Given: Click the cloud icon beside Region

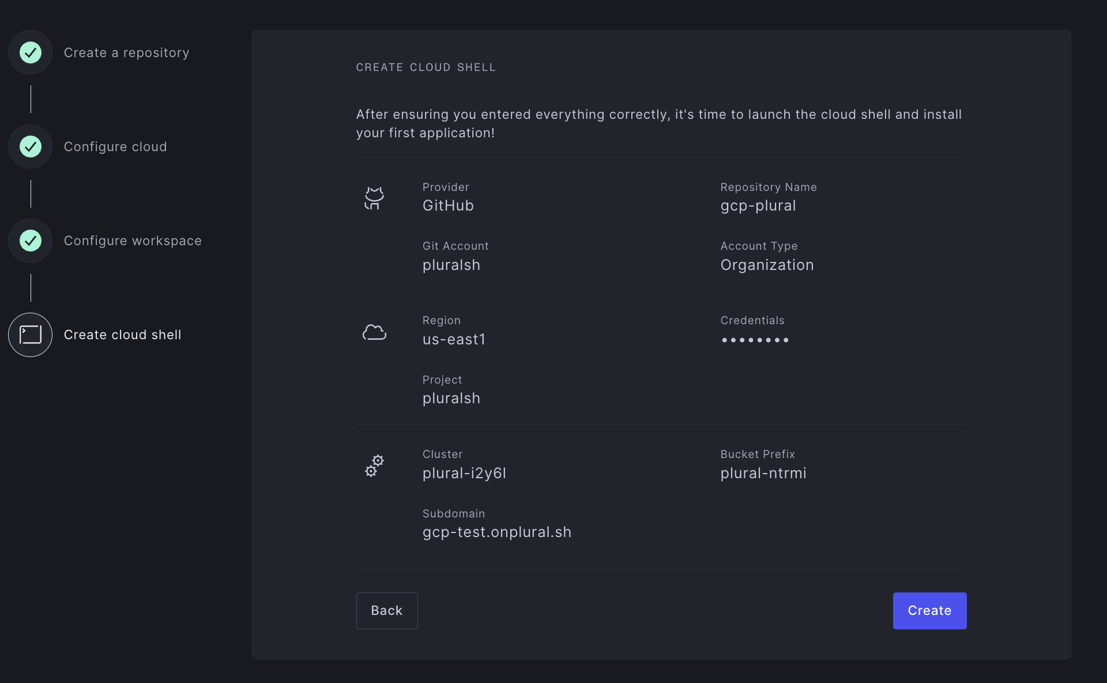Looking at the screenshot, I should pos(374,332).
